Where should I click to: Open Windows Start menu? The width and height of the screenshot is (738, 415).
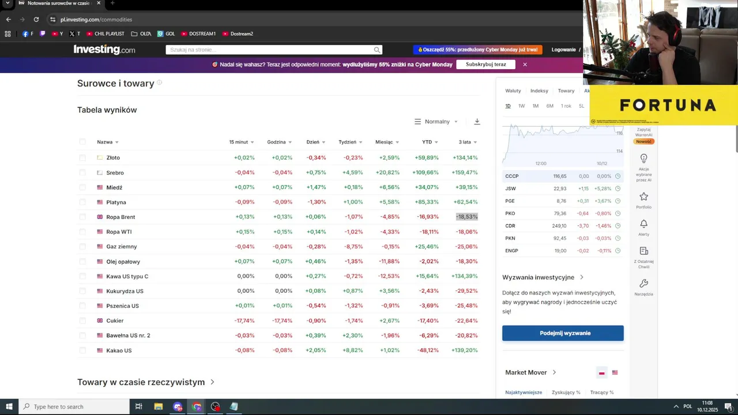point(9,406)
